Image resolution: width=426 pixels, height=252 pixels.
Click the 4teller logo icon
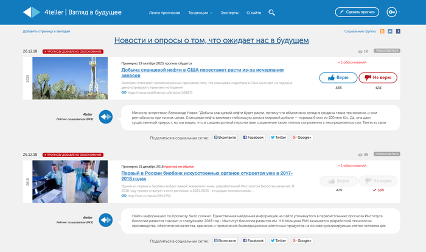(x=29, y=12)
